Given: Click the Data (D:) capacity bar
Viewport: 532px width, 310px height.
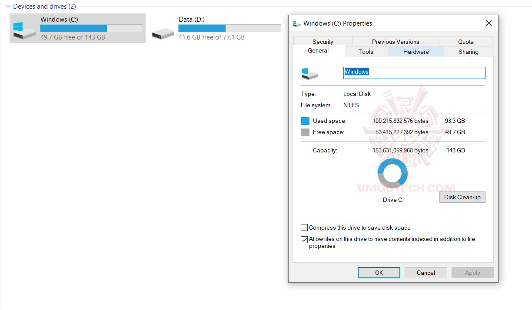Looking at the screenshot, I should click(229, 28).
